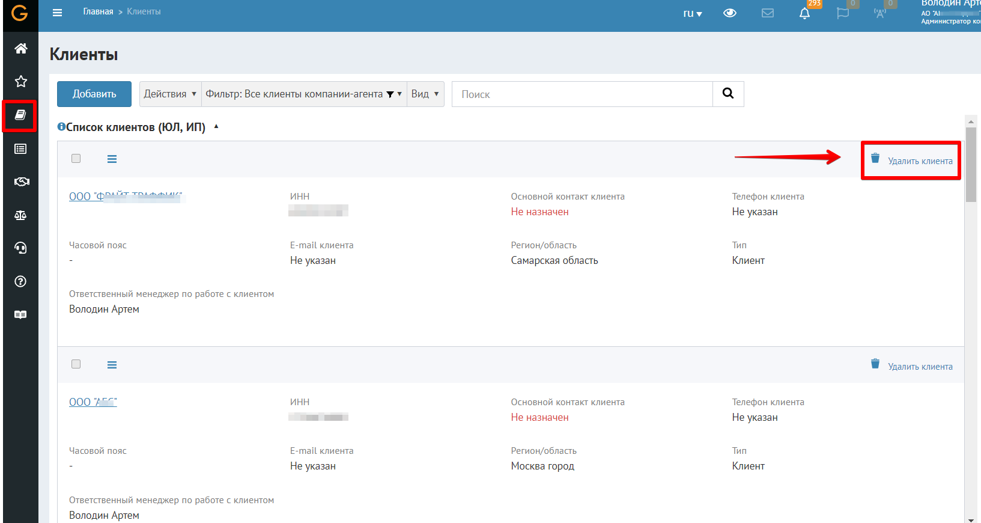Click the Клиенты page heading
Image resolution: width=981 pixels, height=523 pixels.
point(84,54)
